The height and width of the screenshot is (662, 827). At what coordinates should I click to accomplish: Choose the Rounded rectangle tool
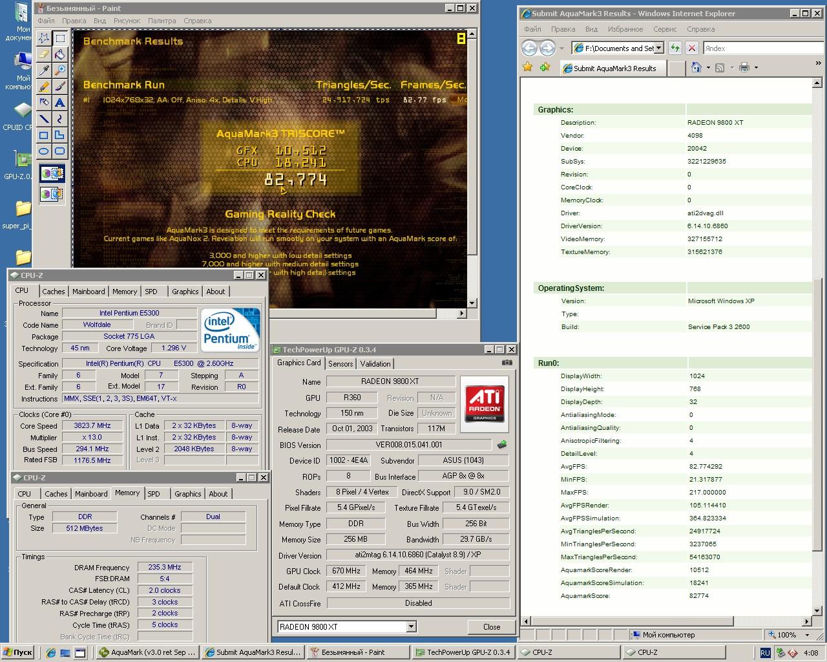59,151
